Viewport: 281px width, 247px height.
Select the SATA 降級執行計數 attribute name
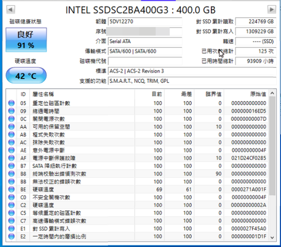tap(55, 166)
